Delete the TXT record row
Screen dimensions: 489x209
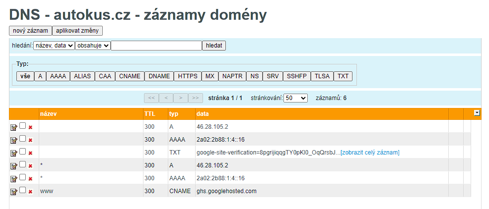(x=30, y=153)
